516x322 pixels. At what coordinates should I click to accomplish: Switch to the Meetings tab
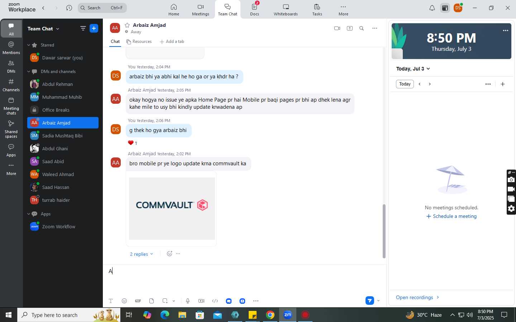200,10
